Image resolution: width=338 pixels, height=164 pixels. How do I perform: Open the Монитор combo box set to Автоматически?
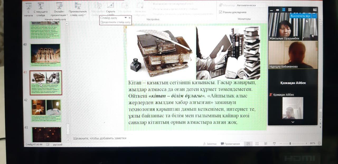pos(253,5)
